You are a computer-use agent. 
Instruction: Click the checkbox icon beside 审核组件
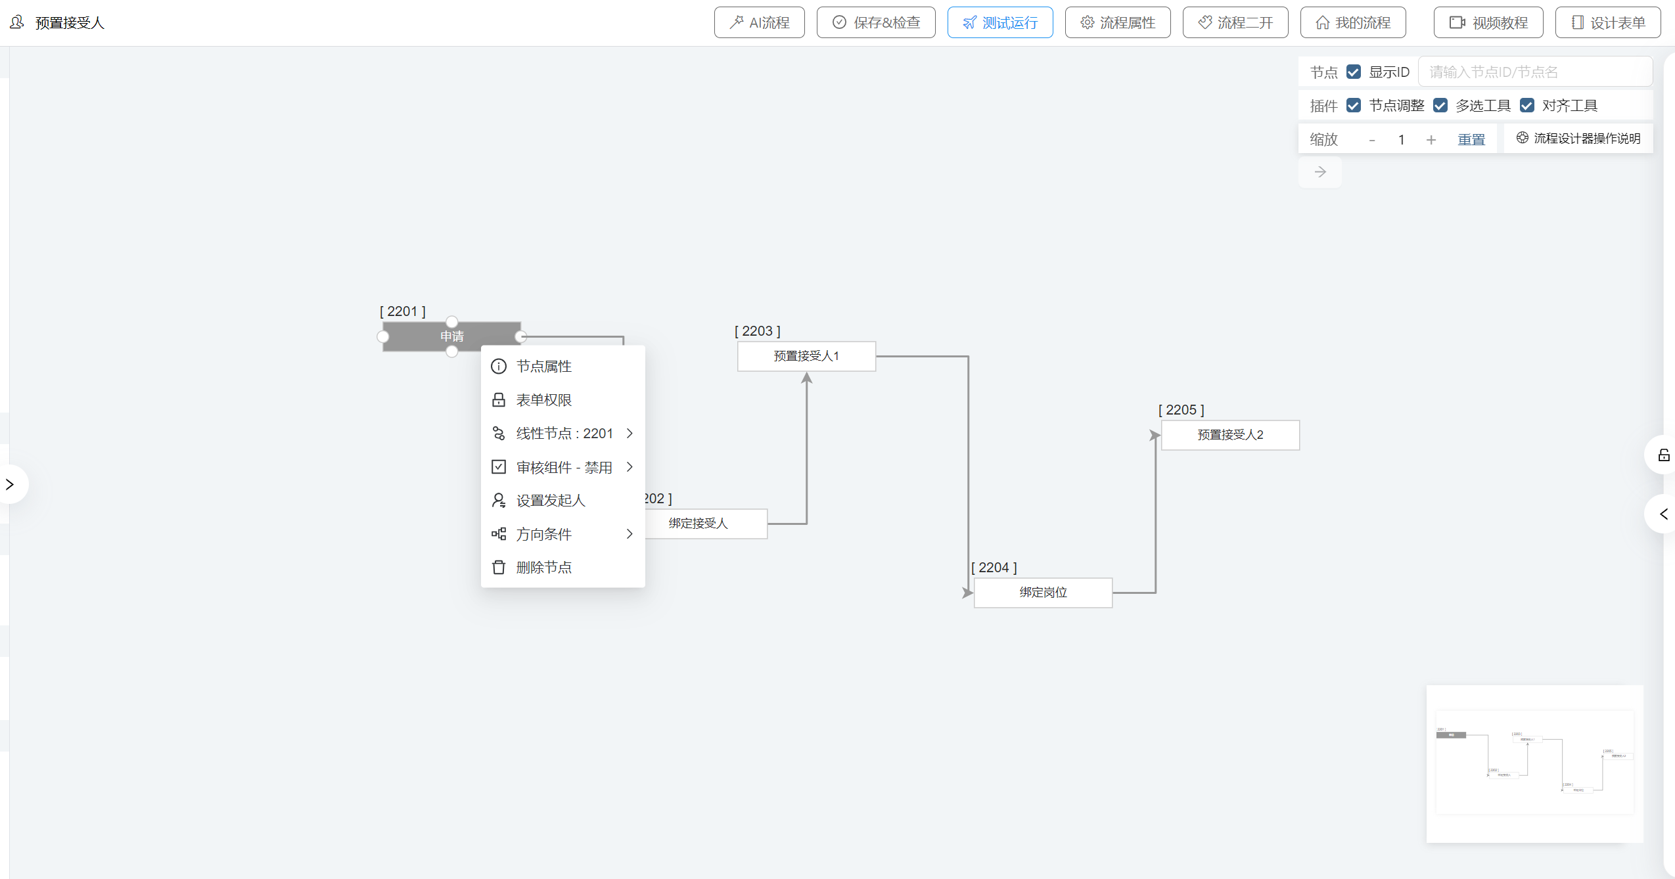point(499,466)
